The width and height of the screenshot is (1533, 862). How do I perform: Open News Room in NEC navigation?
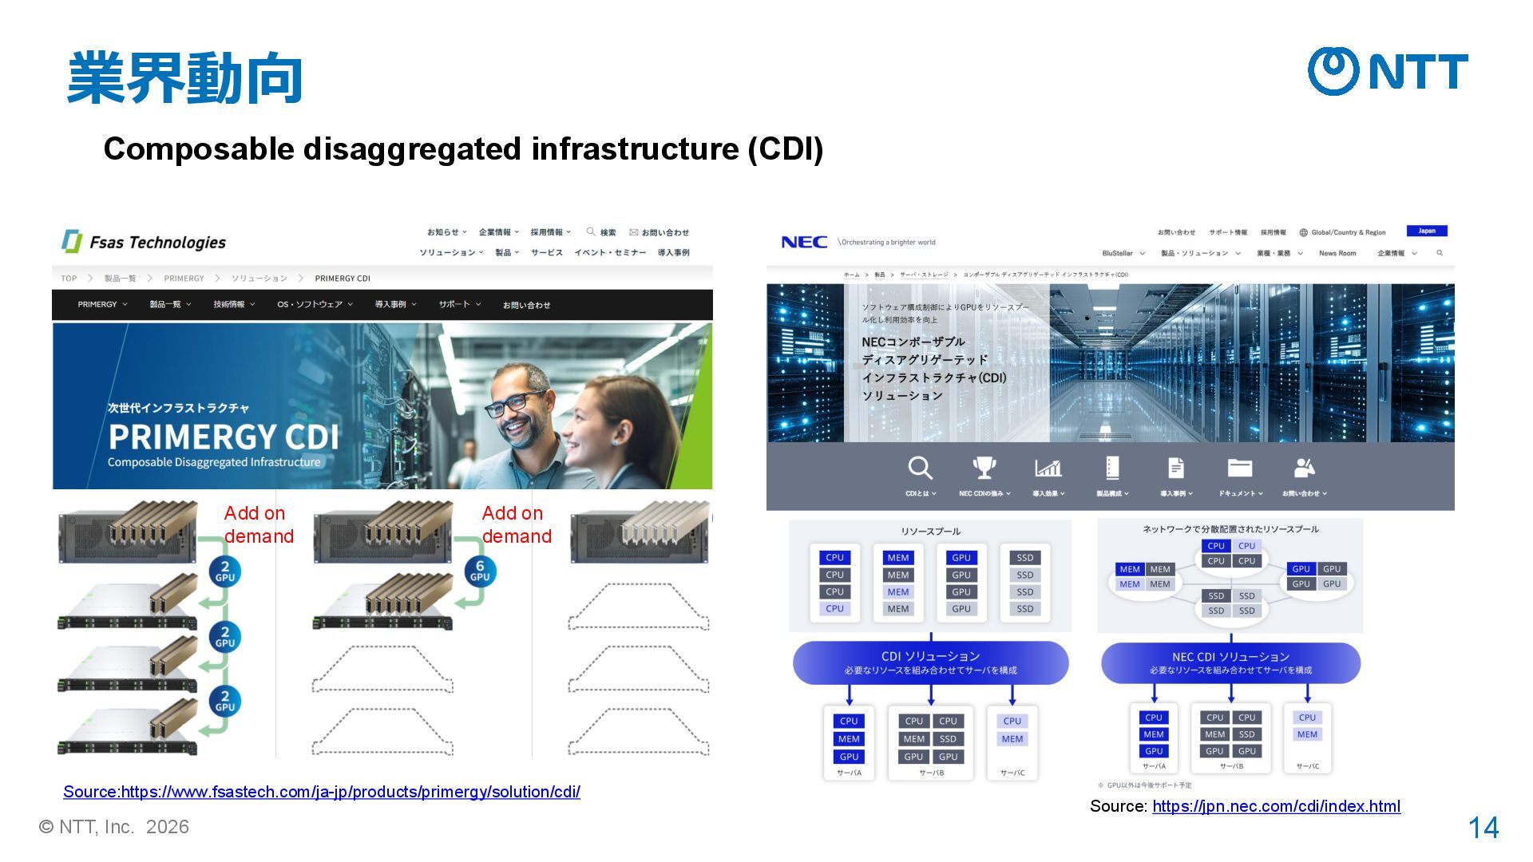click(1337, 254)
